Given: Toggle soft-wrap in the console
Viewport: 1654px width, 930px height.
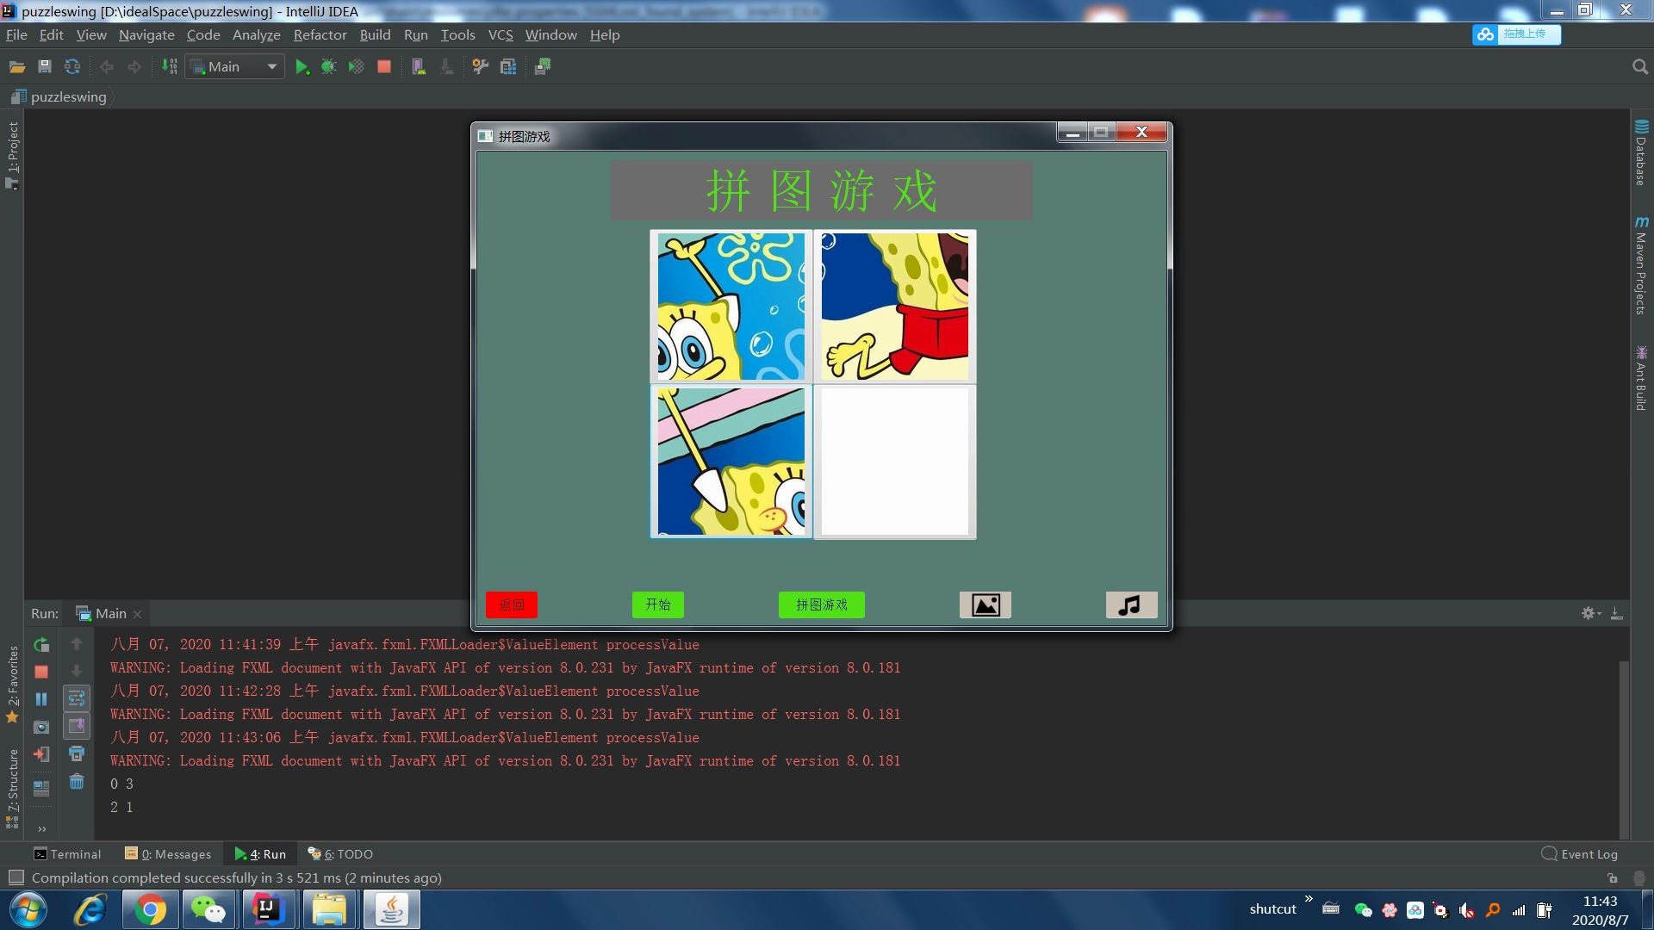Looking at the screenshot, I should (77, 698).
